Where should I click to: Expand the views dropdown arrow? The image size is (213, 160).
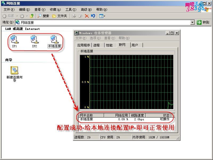click(x=105, y=16)
